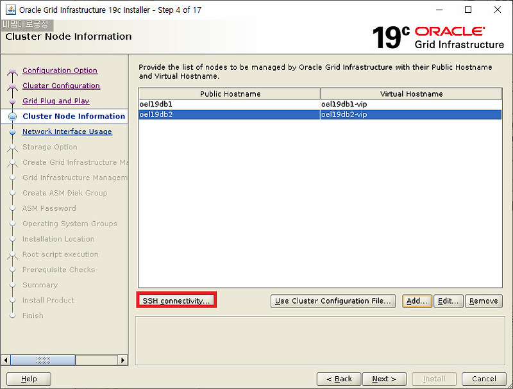This screenshot has width=513, height=389.
Task: Remove the selected node entry
Action: [484, 301]
